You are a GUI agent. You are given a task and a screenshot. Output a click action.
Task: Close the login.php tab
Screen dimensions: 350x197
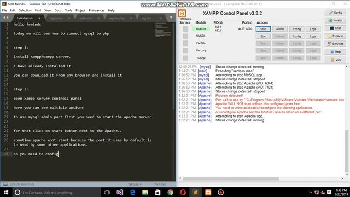tap(69, 18)
